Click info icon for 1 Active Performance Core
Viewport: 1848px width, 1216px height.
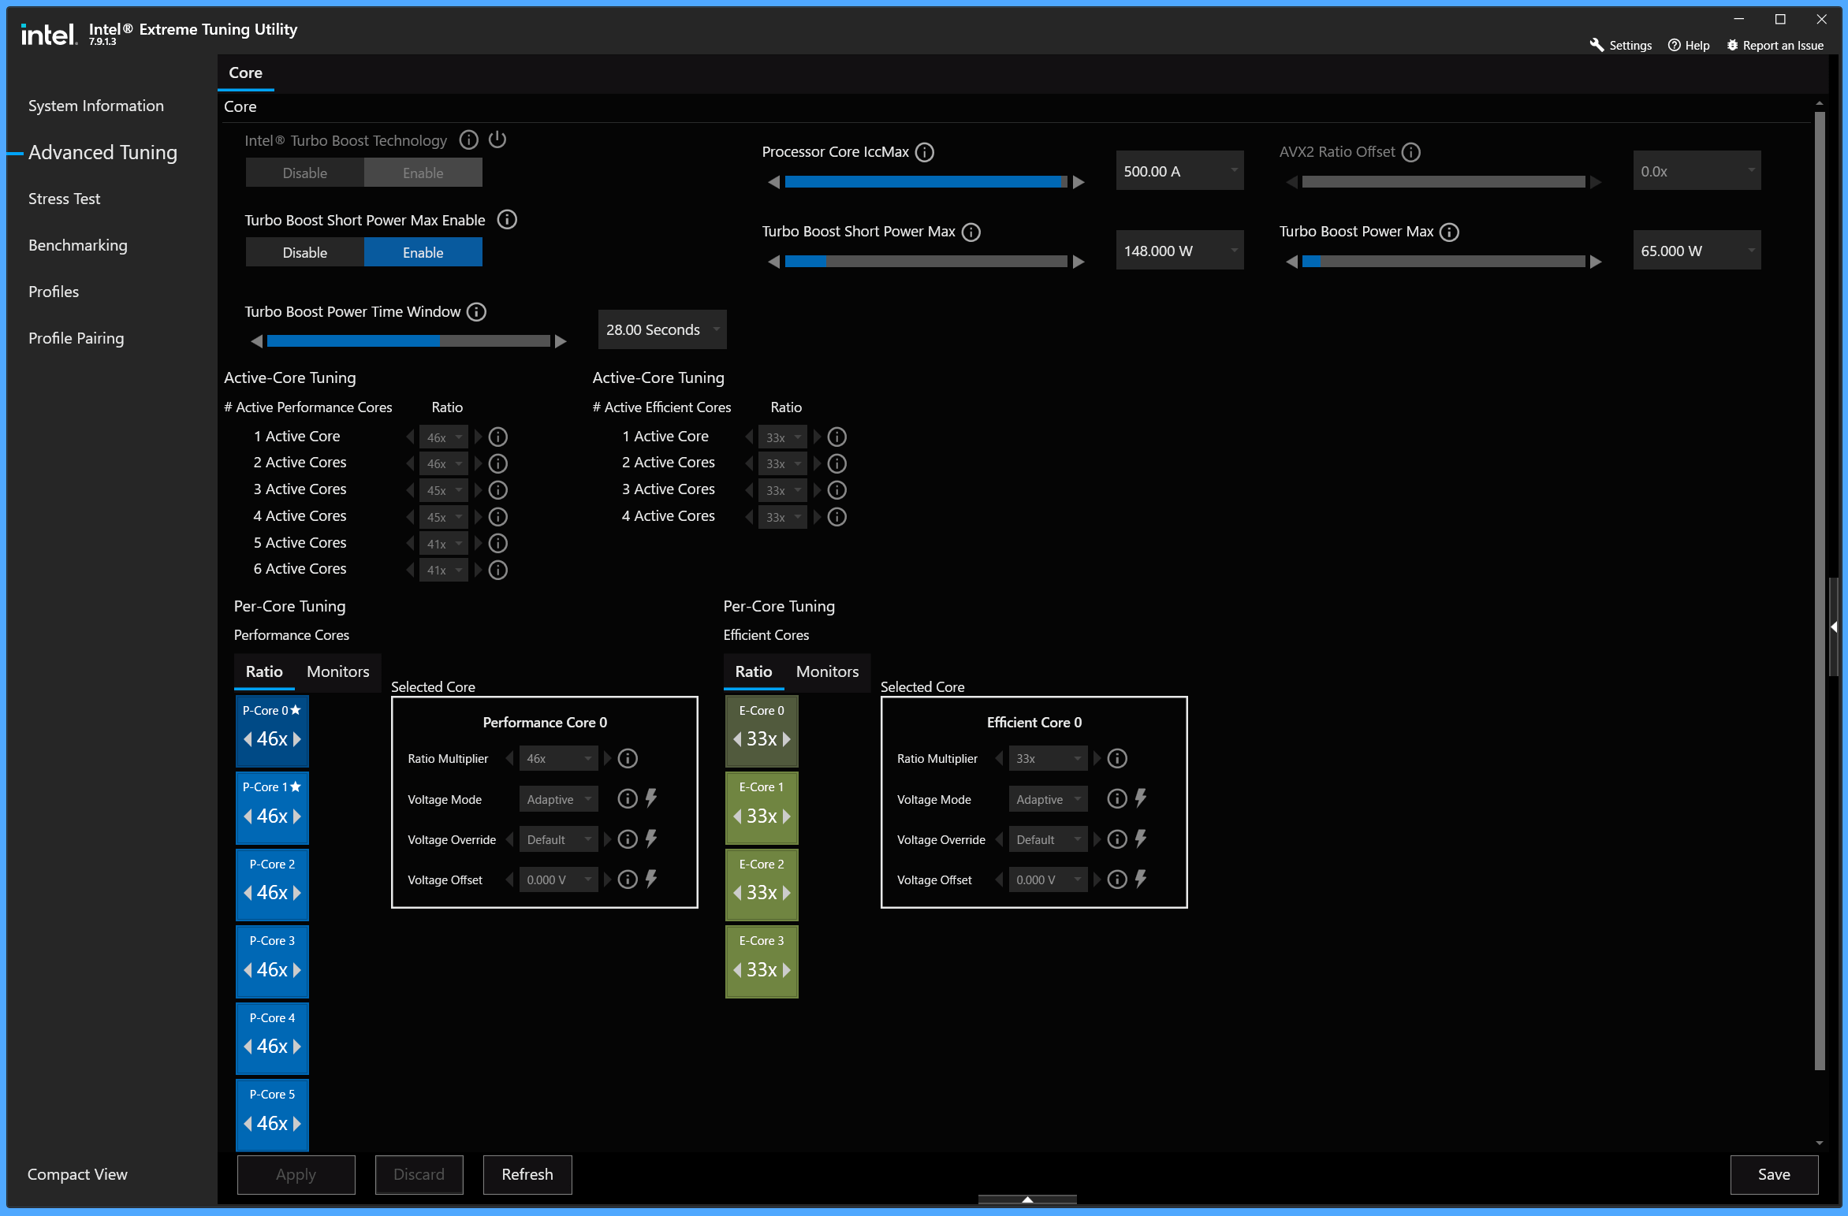tap(497, 437)
